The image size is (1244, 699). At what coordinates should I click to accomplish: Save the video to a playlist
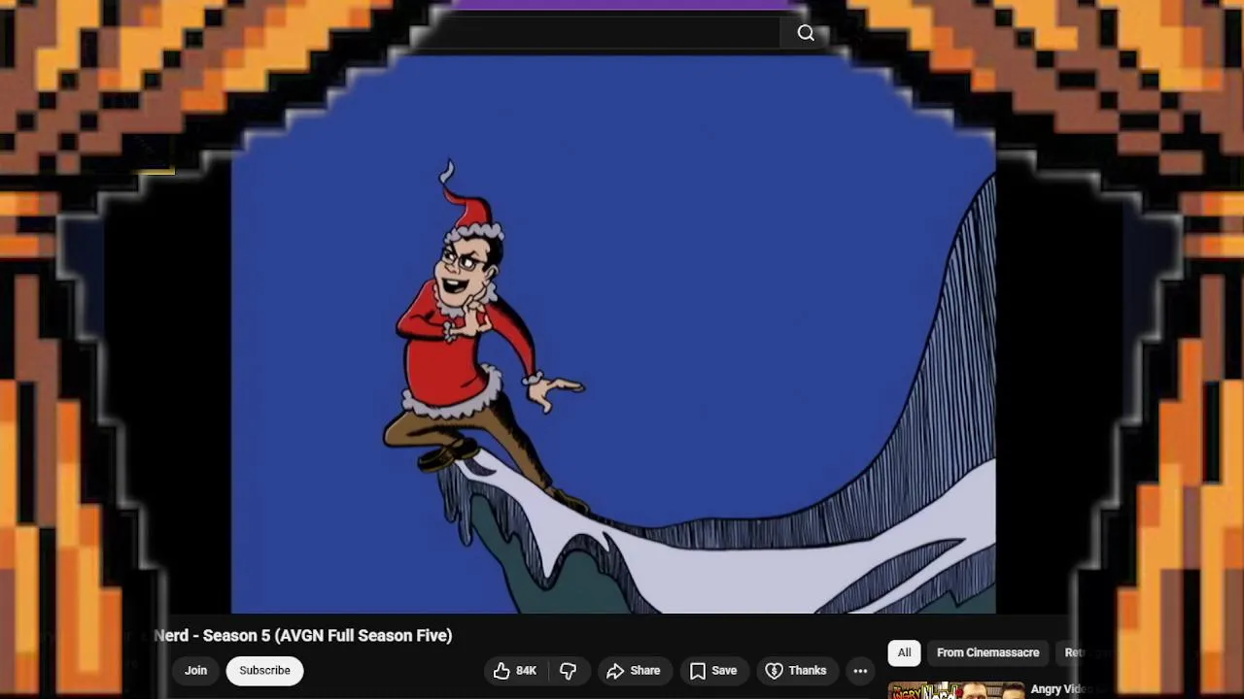coord(713,670)
